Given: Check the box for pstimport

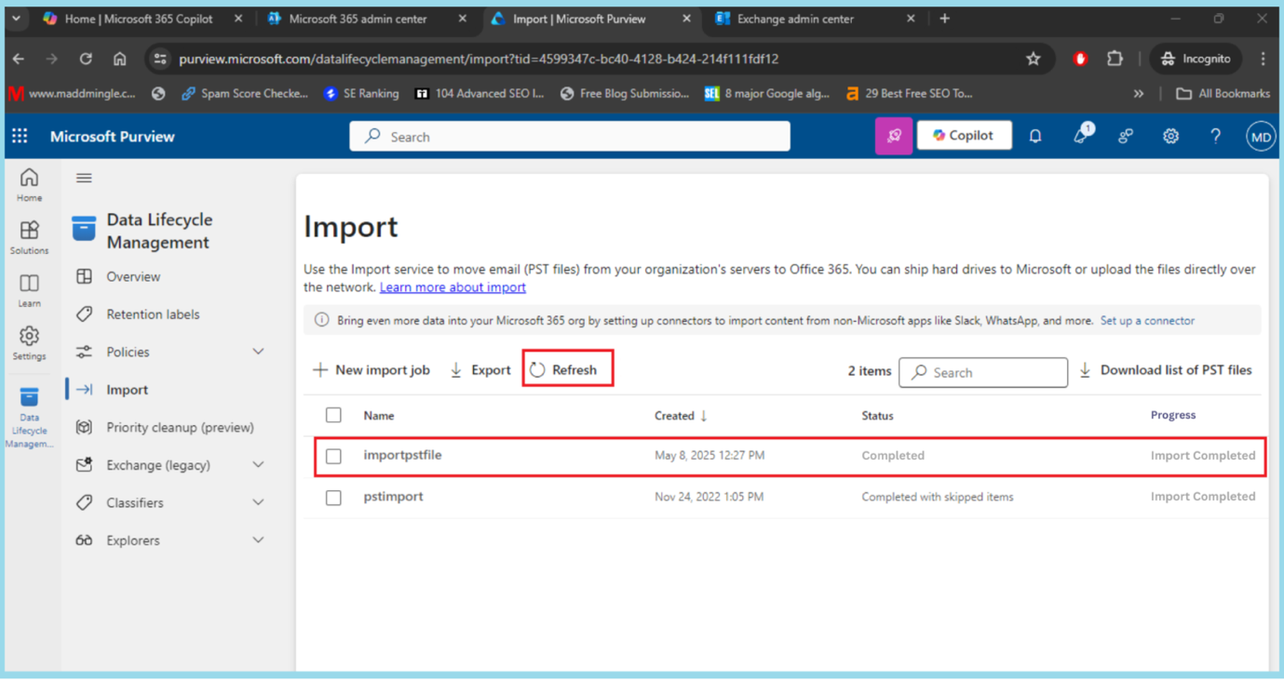Looking at the screenshot, I should pos(333,498).
